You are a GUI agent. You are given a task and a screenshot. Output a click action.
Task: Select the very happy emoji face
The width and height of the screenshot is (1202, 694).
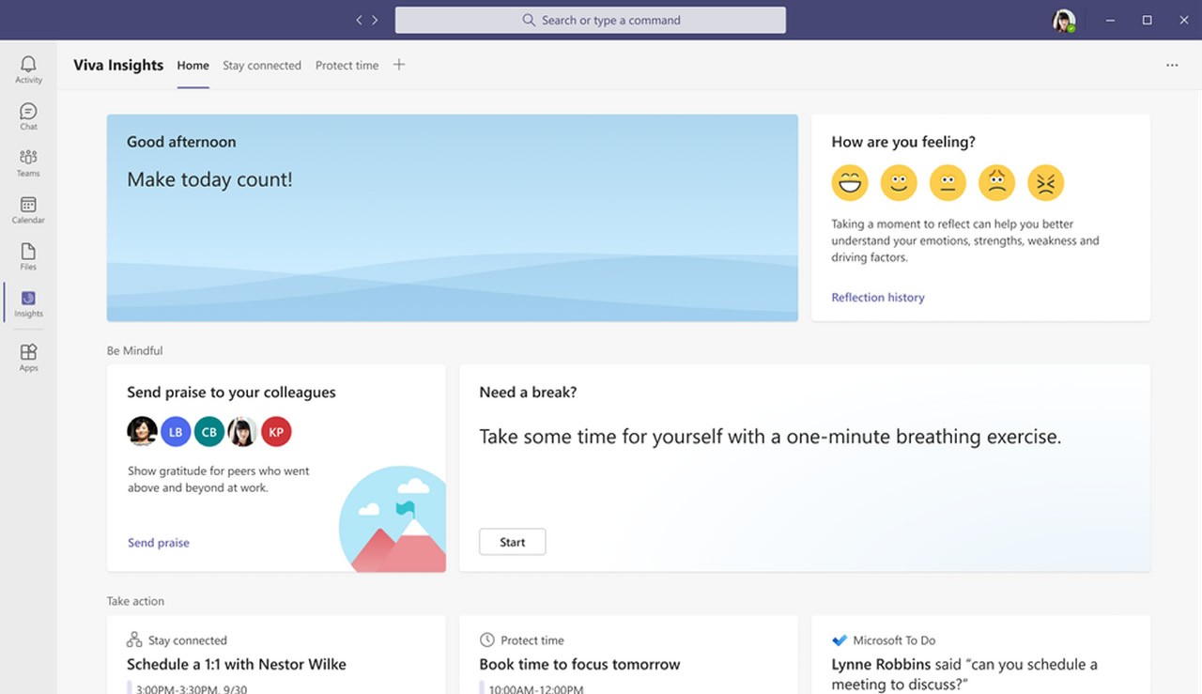850,182
